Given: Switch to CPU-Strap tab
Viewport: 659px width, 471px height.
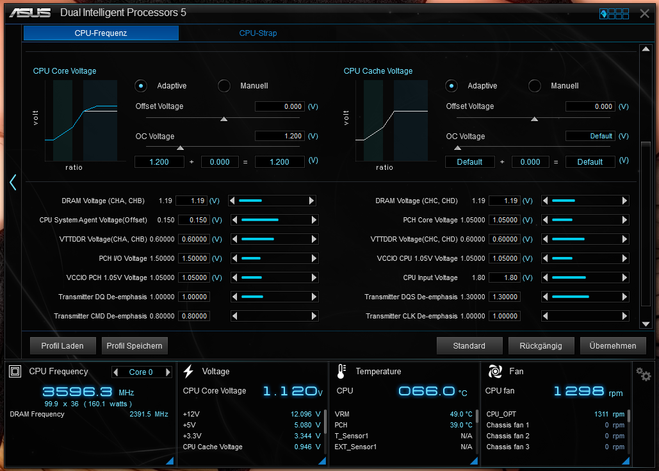Looking at the screenshot, I should click(258, 33).
